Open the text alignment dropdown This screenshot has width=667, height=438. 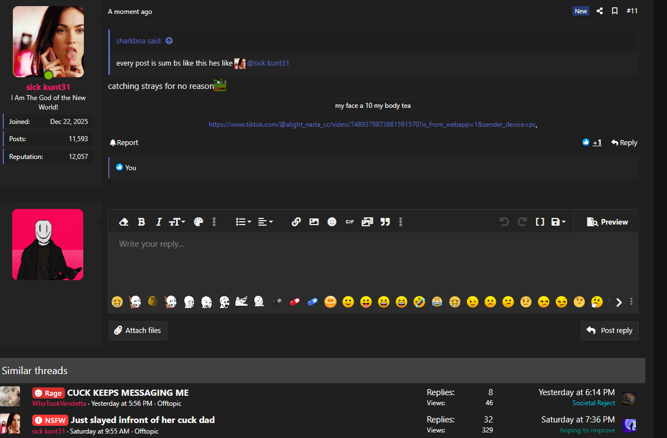click(x=265, y=222)
